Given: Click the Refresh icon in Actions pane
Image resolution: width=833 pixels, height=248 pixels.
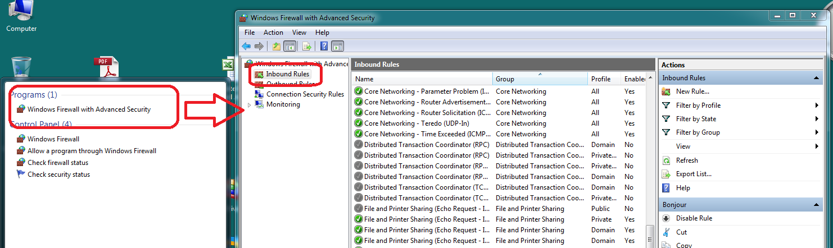Looking at the screenshot, I should (666, 160).
